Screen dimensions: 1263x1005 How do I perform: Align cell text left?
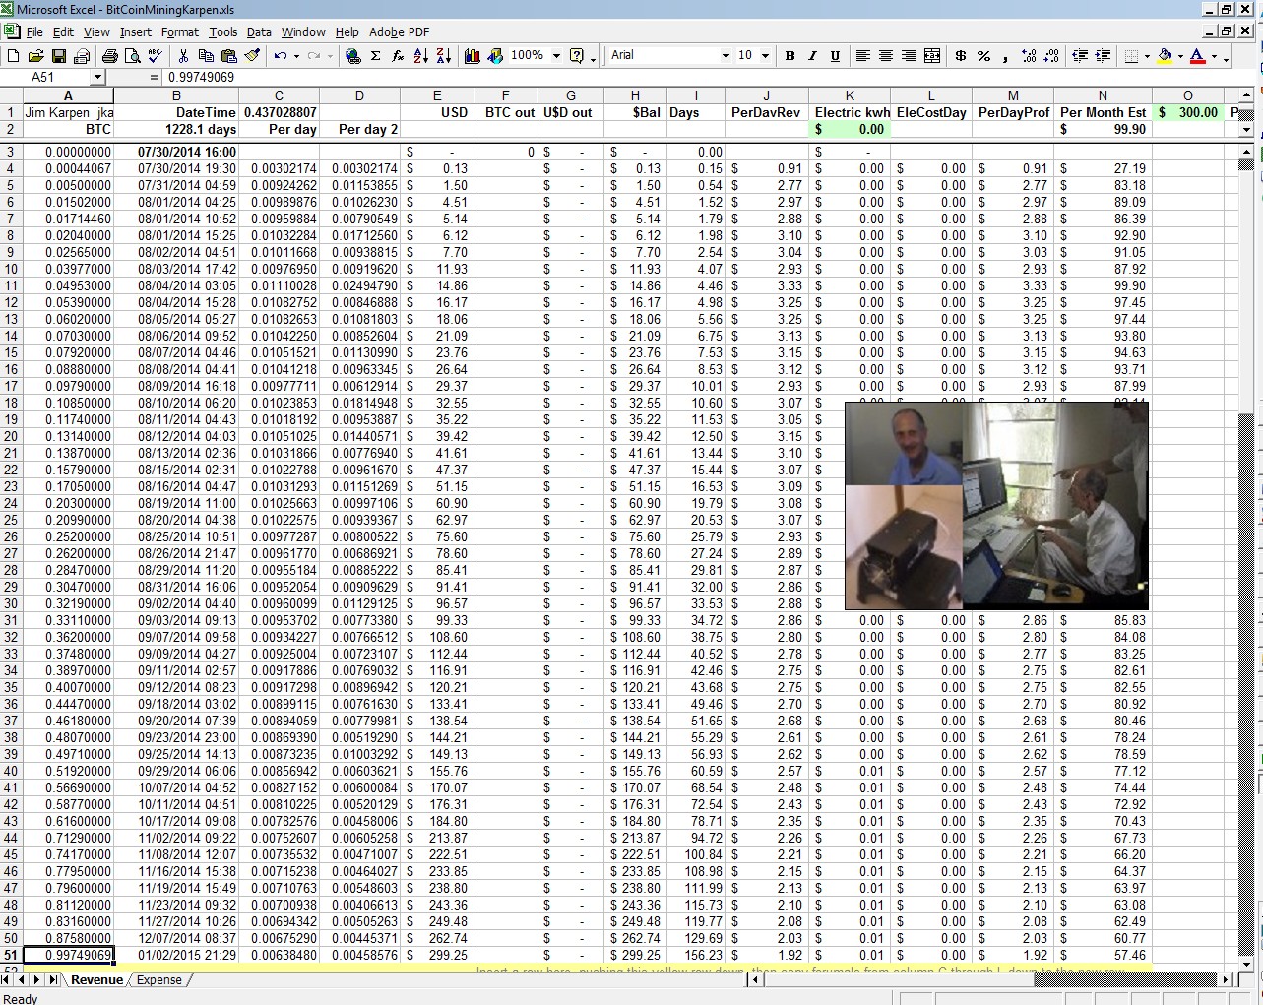[863, 56]
